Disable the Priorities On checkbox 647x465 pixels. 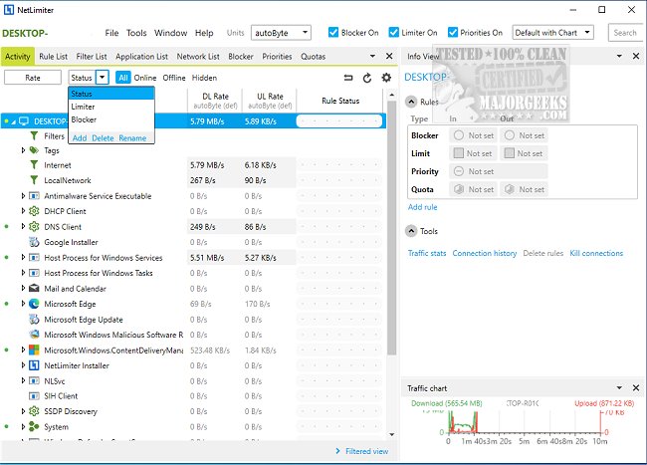453,33
